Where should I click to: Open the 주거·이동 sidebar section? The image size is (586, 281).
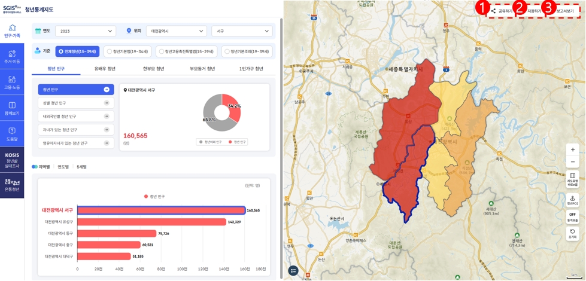tap(12, 57)
